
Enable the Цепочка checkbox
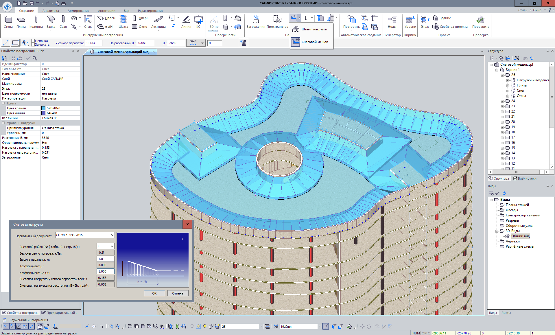pyautogui.click(x=33, y=41)
